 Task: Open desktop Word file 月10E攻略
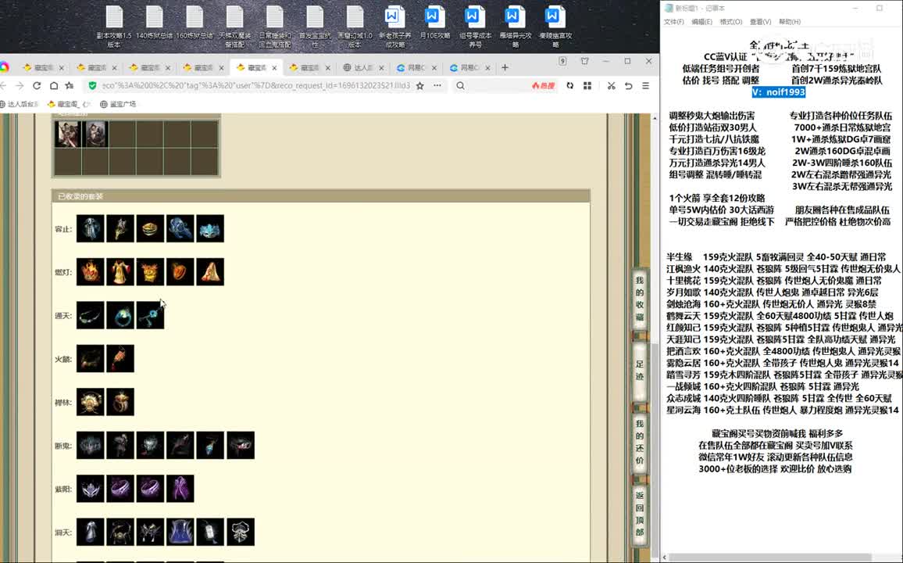tap(435, 23)
